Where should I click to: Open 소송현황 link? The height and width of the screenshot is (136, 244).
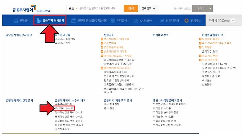(207, 84)
